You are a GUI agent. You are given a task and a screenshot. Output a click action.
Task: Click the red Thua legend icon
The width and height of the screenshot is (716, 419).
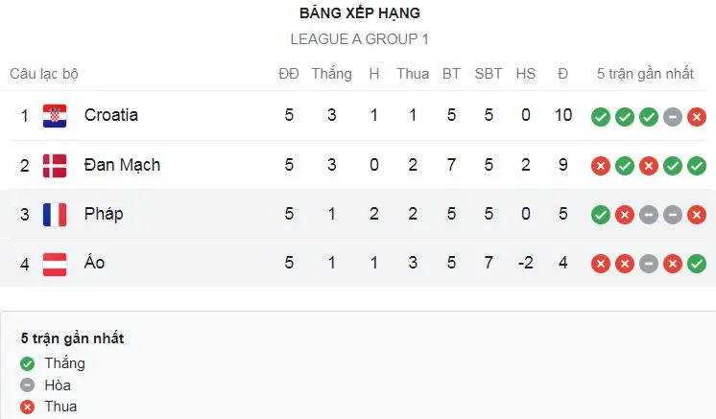28,407
